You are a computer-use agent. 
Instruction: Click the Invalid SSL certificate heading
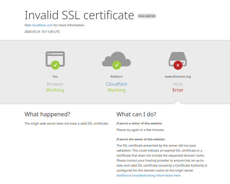[x=79, y=15]
